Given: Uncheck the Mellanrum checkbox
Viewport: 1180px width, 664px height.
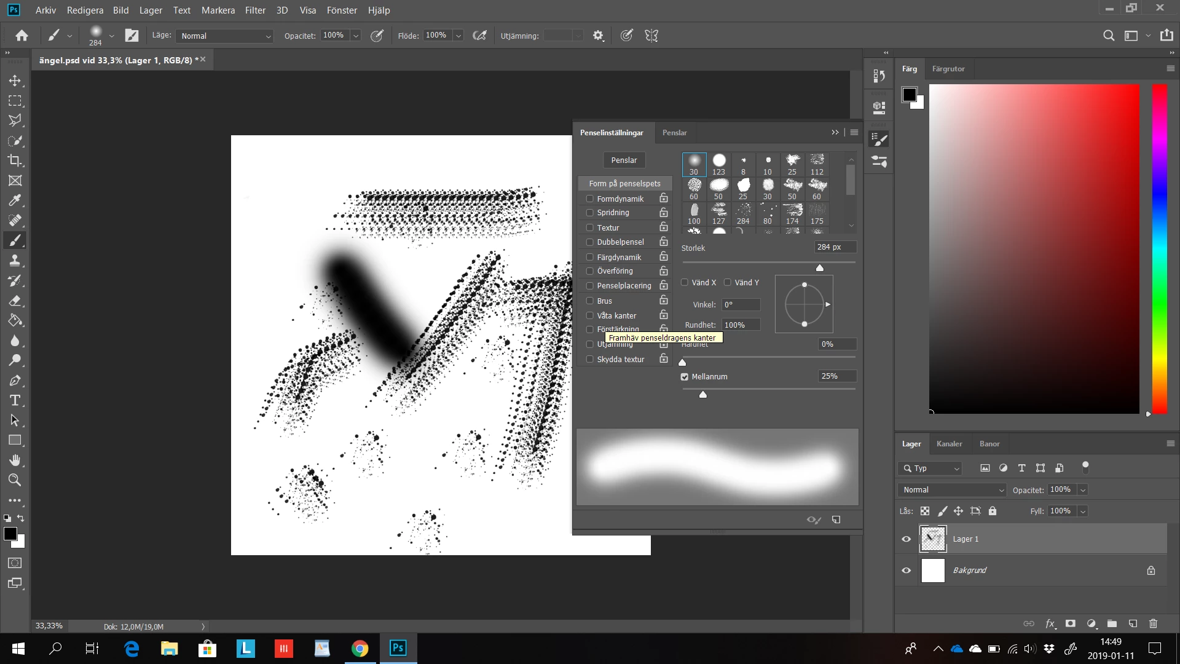Looking at the screenshot, I should pos(685,377).
